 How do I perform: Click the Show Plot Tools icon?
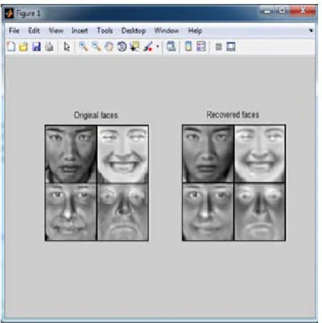click(231, 47)
